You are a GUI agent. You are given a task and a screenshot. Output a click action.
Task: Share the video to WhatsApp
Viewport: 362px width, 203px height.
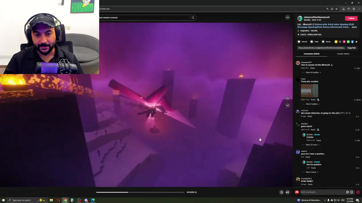point(348,42)
